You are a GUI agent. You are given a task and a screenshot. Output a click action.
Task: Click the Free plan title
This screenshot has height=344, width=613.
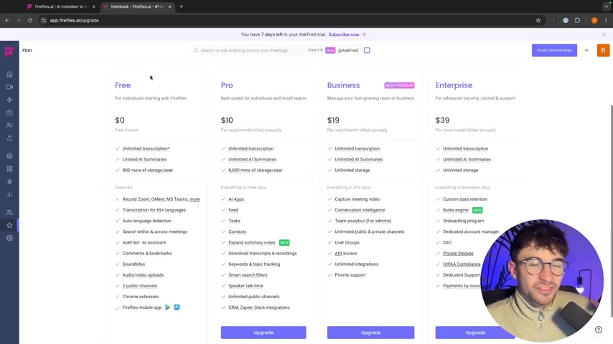pos(123,85)
